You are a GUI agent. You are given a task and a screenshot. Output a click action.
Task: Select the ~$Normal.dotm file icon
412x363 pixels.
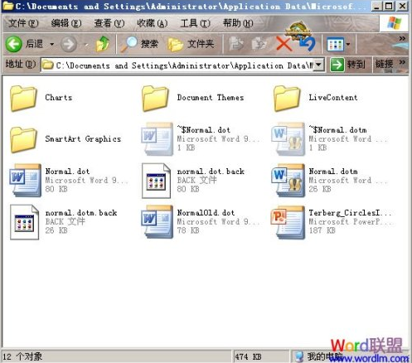288,139
